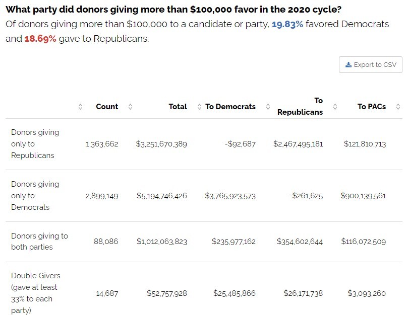
Task: Click the $5,194,746,426 total cell
Action: coord(161,196)
